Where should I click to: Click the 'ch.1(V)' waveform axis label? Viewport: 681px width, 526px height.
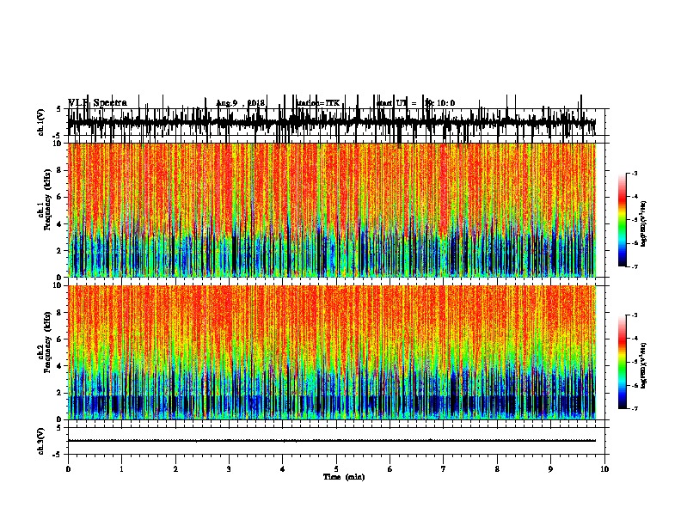coord(40,122)
